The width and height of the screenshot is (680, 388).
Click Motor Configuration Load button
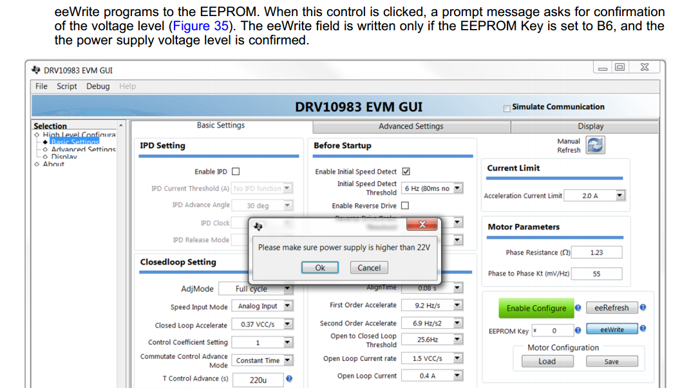pos(547,362)
